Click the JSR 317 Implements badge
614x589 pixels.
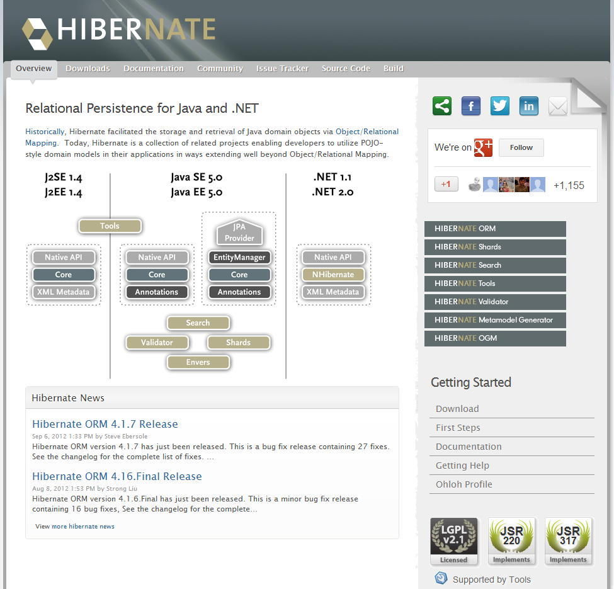(x=568, y=540)
